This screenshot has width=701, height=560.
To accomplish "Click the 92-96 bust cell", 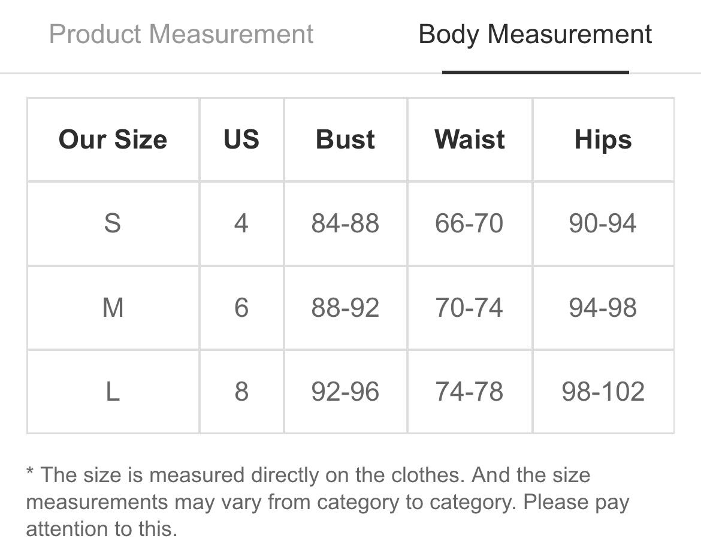I will (x=346, y=392).
